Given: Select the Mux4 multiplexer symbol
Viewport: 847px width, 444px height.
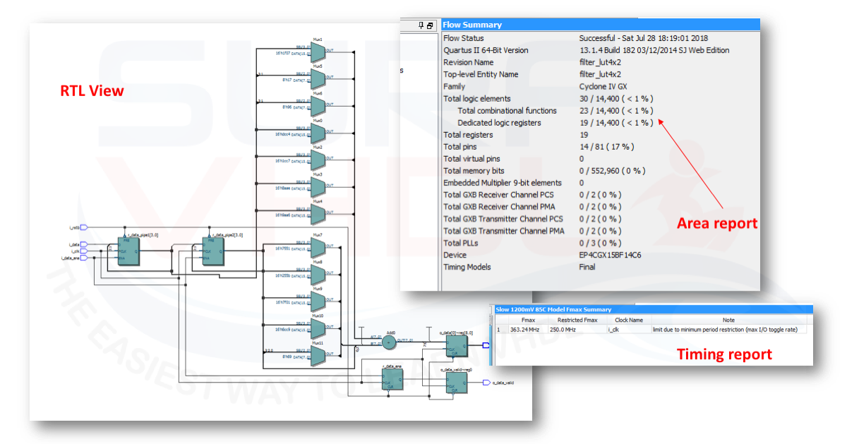Looking at the screenshot, I should coord(318,213).
